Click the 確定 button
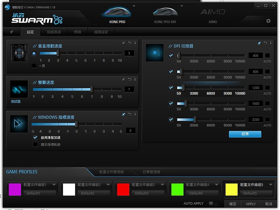The width and height of the screenshot is (280, 210). (x=233, y=204)
